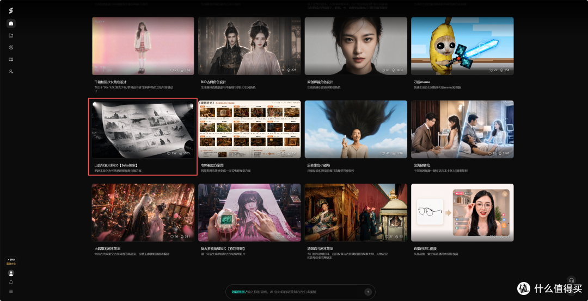Click the usage count icon on storyboard card
The image size is (588, 301).
181,153
